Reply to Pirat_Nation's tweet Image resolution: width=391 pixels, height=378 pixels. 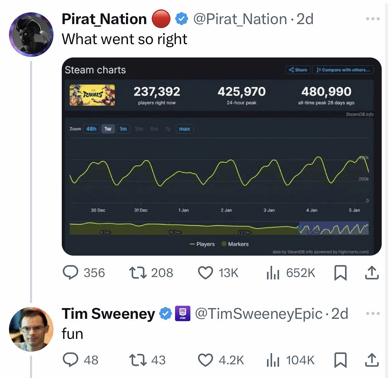pos(71,273)
